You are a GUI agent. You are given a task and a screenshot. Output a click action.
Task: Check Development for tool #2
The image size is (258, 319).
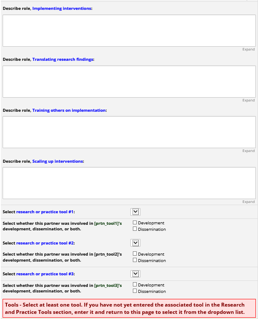click(x=135, y=254)
